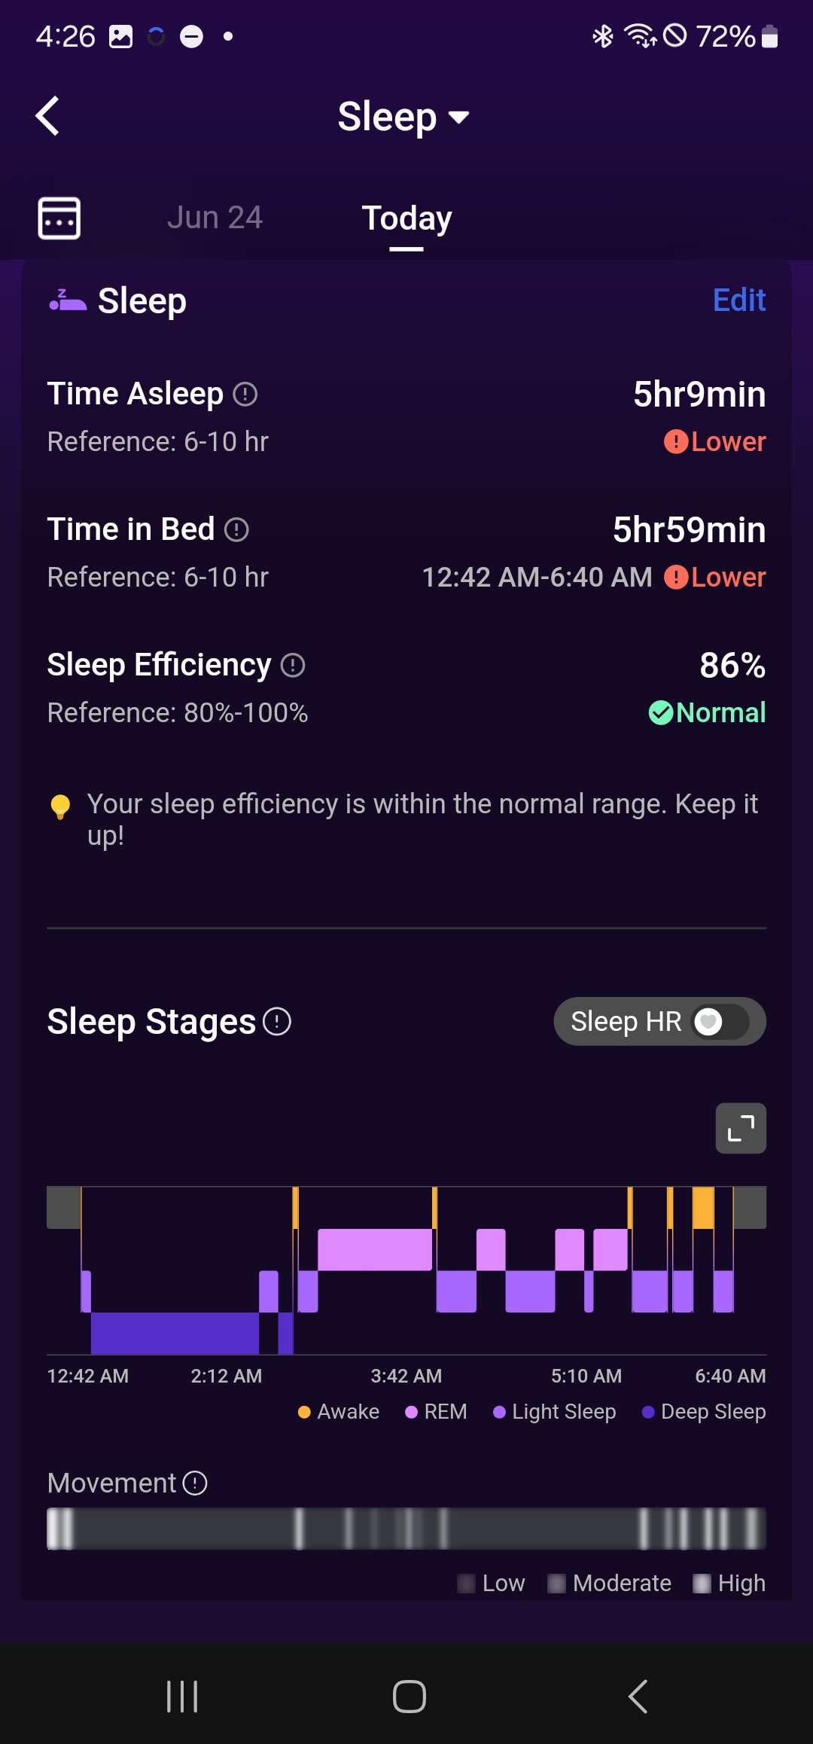Tap the deep sleep block in chart

point(175,1332)
